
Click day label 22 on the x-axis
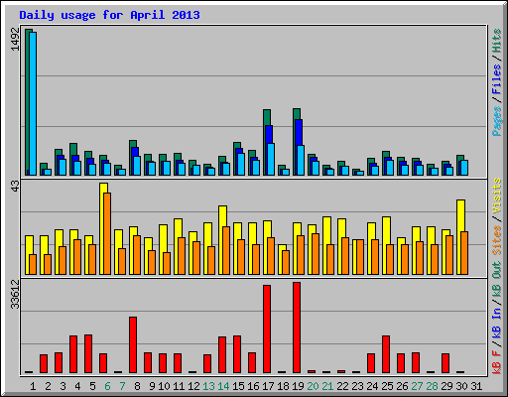[342, 386]
